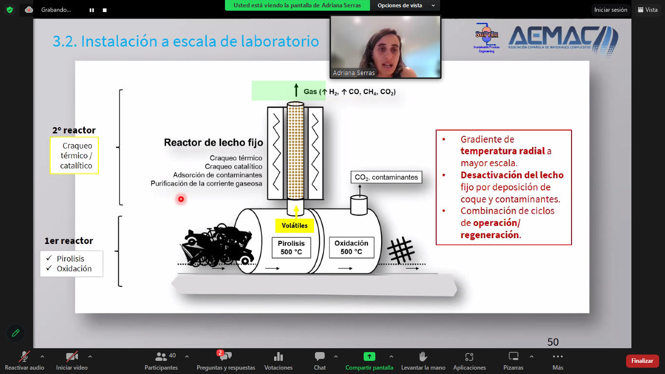Viewport: 665px width, 374px height.
Task: Click the "1er reactor" heading
Action: pyautogui.click(x=69, y=241)
